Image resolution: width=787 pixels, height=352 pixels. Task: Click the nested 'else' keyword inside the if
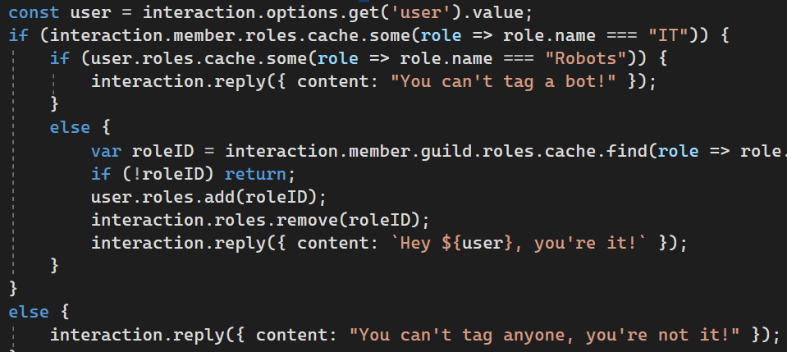click(x=70, y=127)
